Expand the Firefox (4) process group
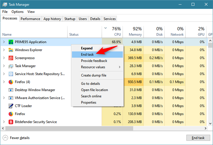213x145 pixels. pos(4,82)
